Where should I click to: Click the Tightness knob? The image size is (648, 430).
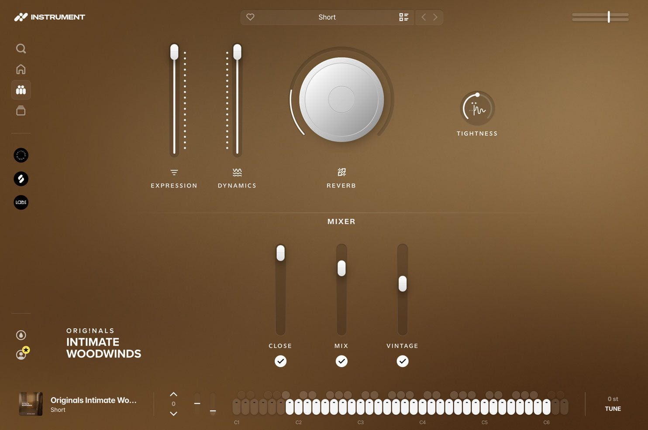(477, 109)
